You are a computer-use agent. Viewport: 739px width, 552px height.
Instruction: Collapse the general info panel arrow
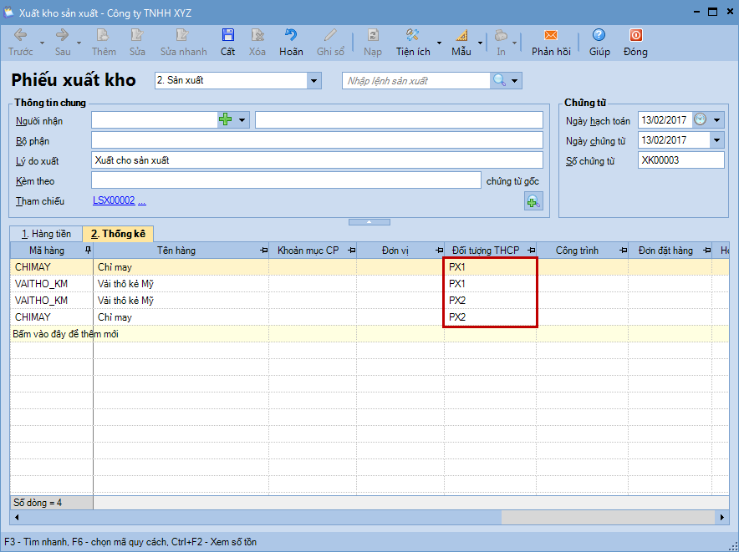(x=369, y=221)
